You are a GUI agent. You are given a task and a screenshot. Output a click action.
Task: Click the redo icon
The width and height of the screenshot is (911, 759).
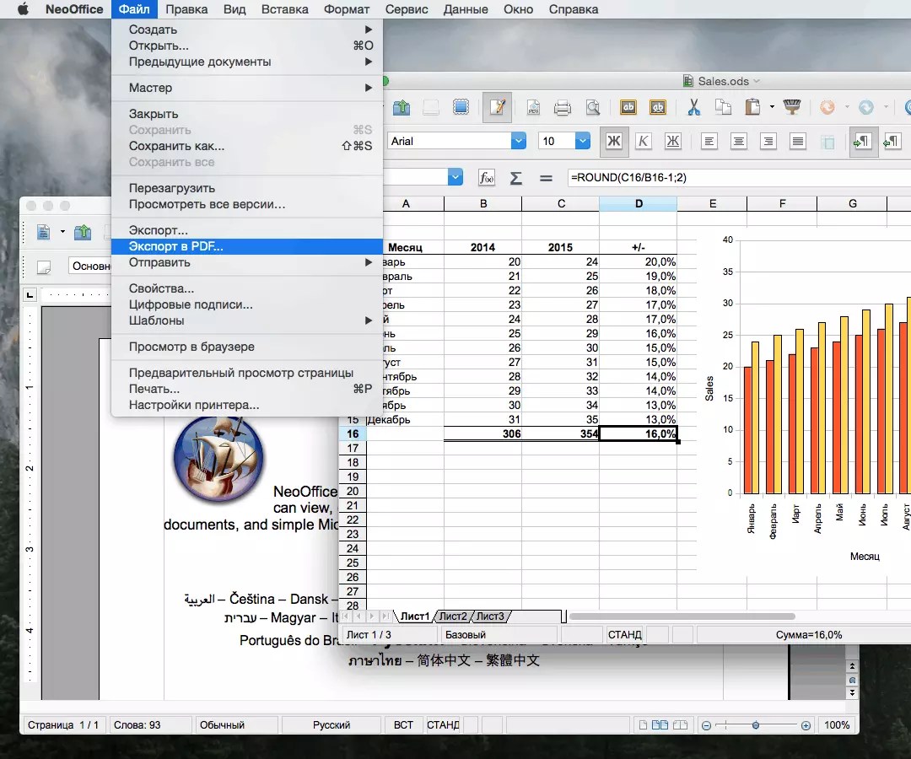865,107
